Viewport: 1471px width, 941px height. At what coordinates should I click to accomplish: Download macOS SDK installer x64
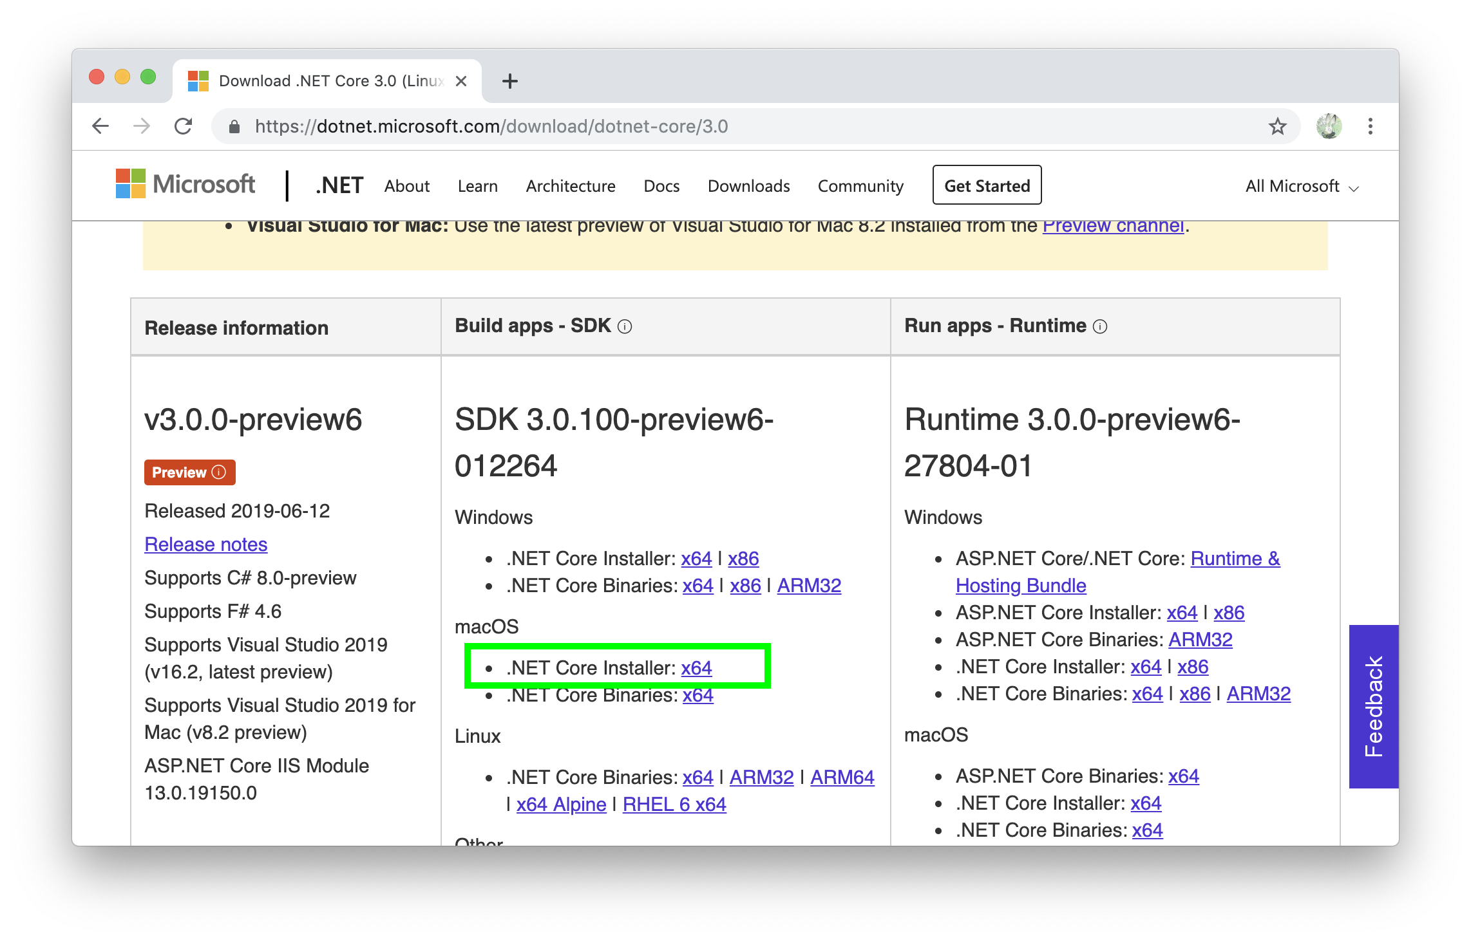point(696,668)
